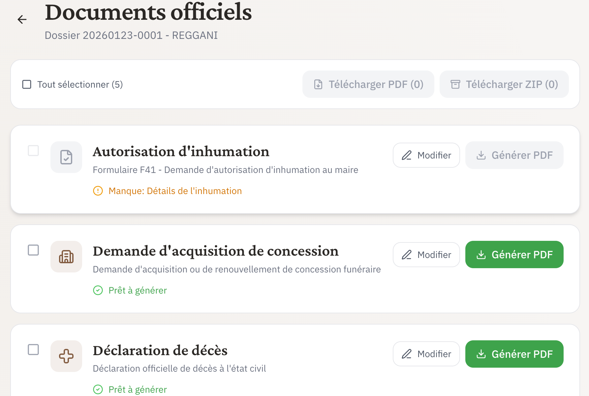Generate PDF for Déclaration de décès

click(x=514, y=354)
